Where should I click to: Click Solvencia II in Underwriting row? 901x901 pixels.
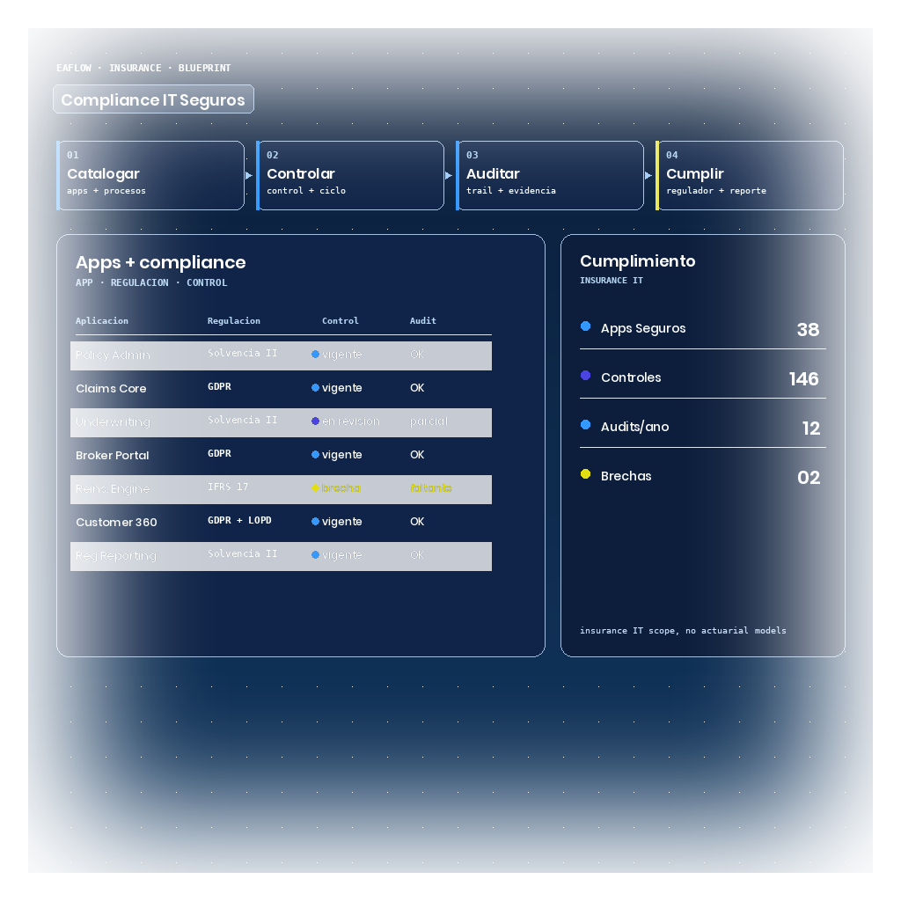[x=242, y=420]
